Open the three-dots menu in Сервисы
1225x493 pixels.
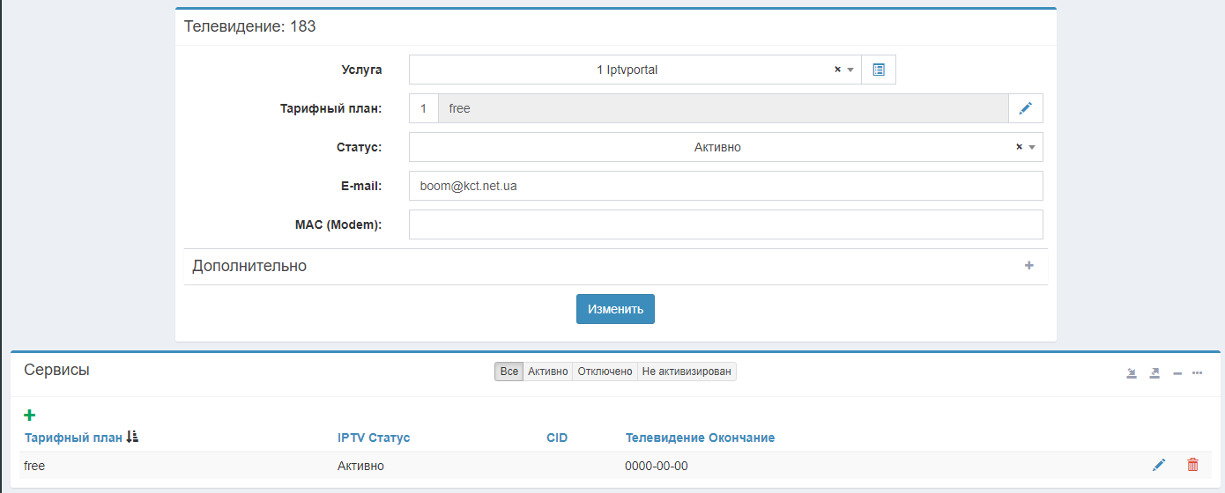coord(1198,373)
